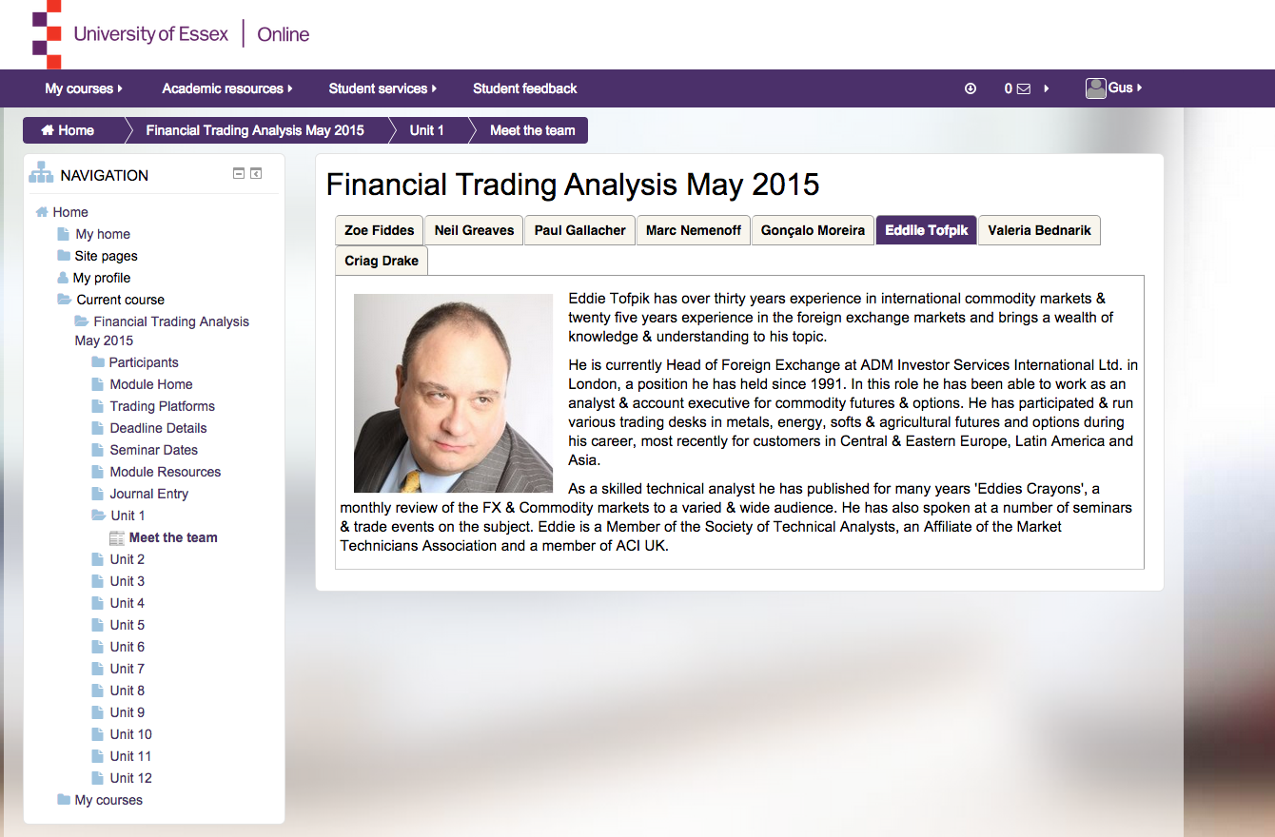This screenshot has height=837, width=1275.
Task: Switch to the Zoe Fiddes tab
Action: click(x=379, y=230)
